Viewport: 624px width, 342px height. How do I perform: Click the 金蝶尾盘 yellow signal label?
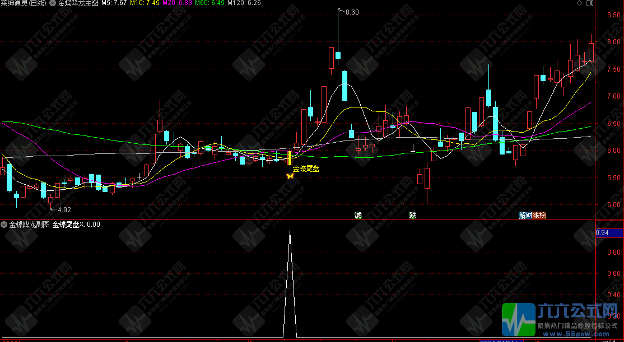(x=306, y=168)
